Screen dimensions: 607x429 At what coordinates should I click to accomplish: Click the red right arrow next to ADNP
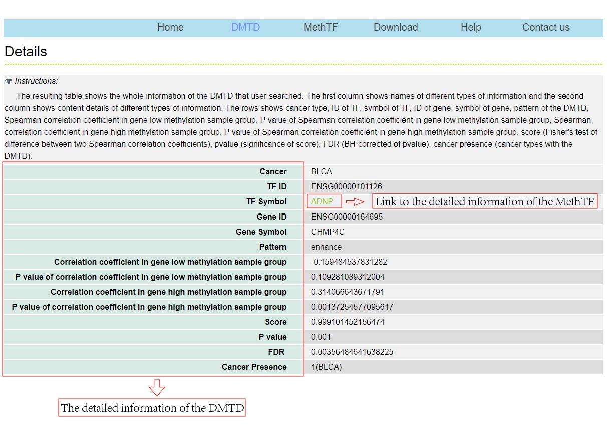coord(356,202)
